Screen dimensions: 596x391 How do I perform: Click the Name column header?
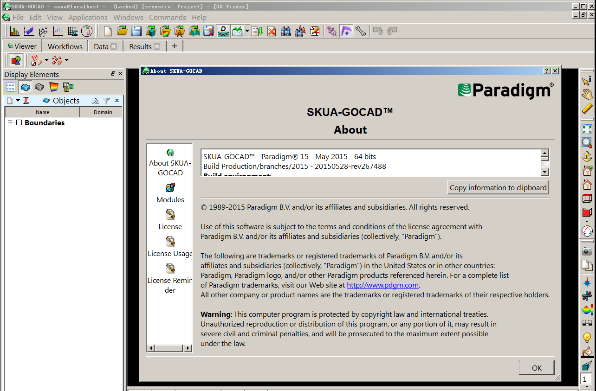[42, 112]
